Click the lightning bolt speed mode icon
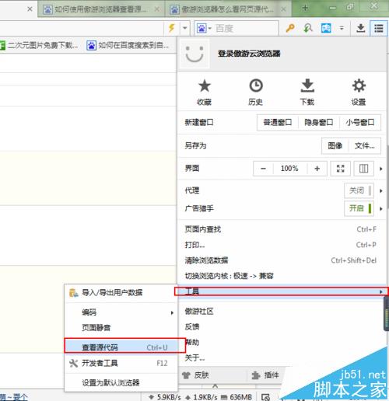Image resolution: width=389 pixels, height=401 pixels. [x=171, y=28]
